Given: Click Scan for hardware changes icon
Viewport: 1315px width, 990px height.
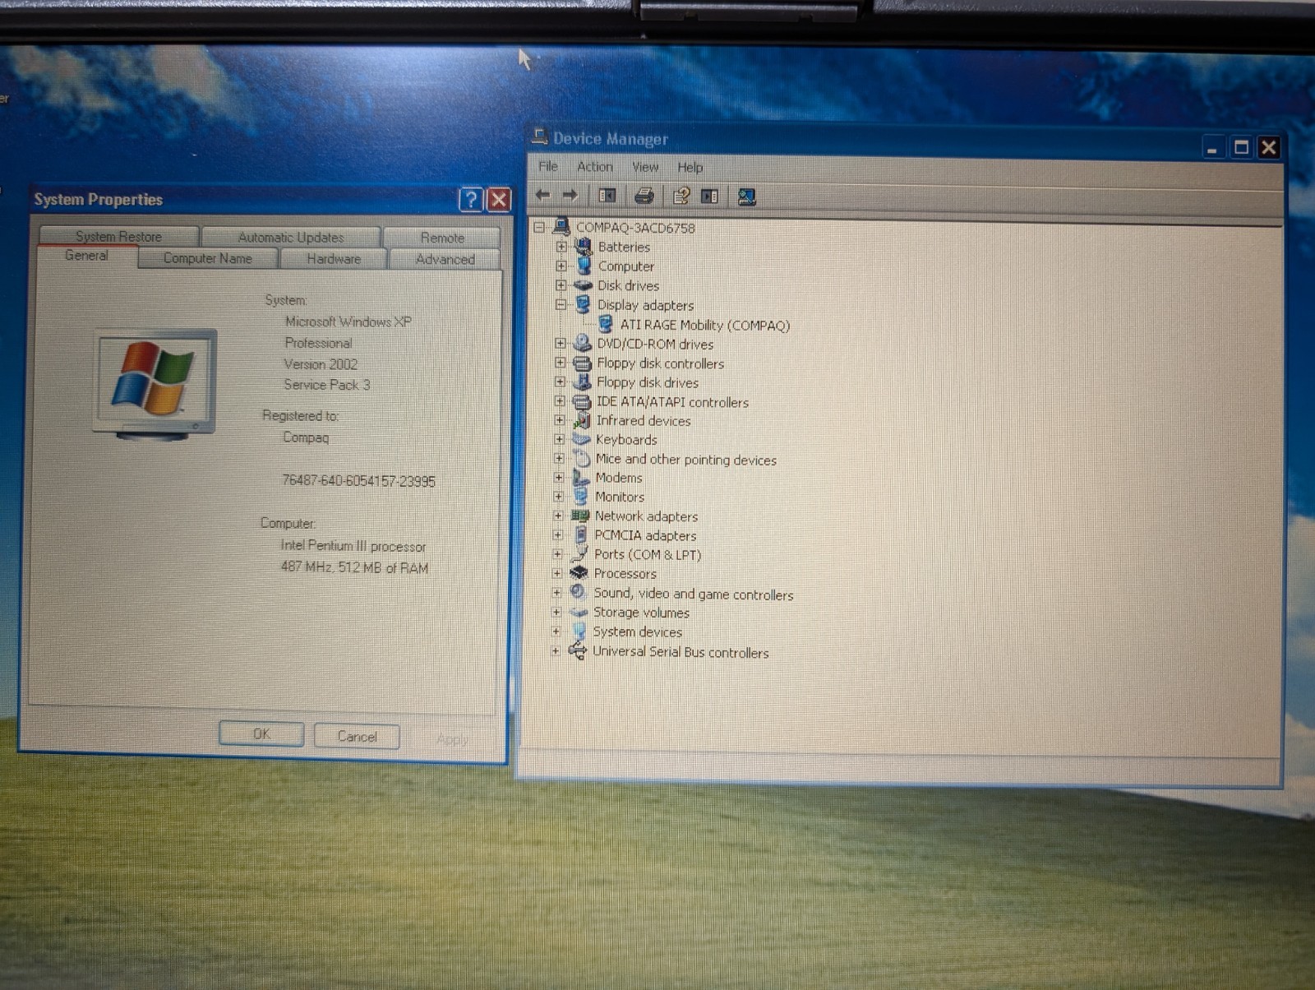Looking at the screenshot, I should [x=746, y=197].
